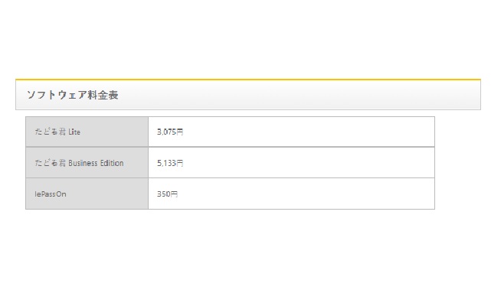The height and width of the screenshot is (306, 501).
Task: Click the word Lite in the first row
Action: (74, 132)
